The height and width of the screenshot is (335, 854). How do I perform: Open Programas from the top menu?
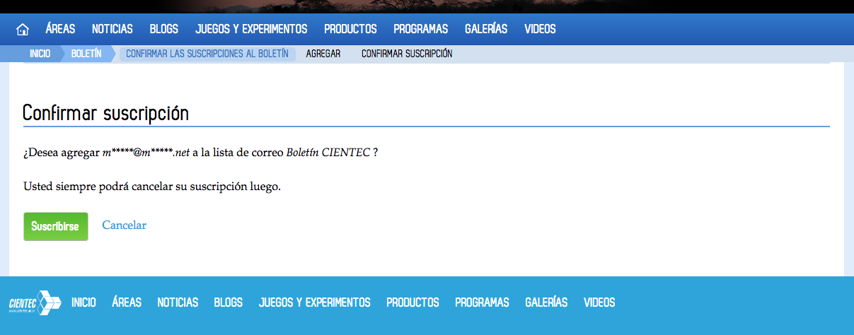point(421,30)
